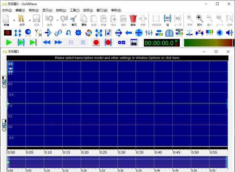Click the green play-to-finish button

(x=33, y=43)
